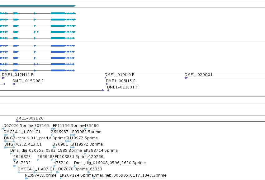265x180 pixels.
Task: Select the blue glyph under LD07020.3prime
Action: pyautogui.click(x=58, y=172)
